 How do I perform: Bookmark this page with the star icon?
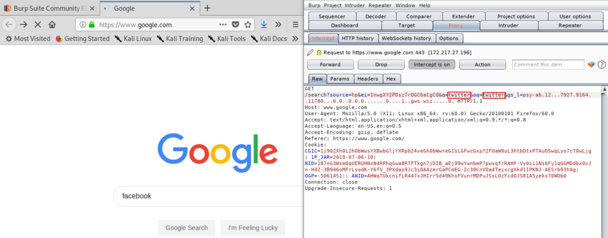pyautogui.click(x=248, y=24)
